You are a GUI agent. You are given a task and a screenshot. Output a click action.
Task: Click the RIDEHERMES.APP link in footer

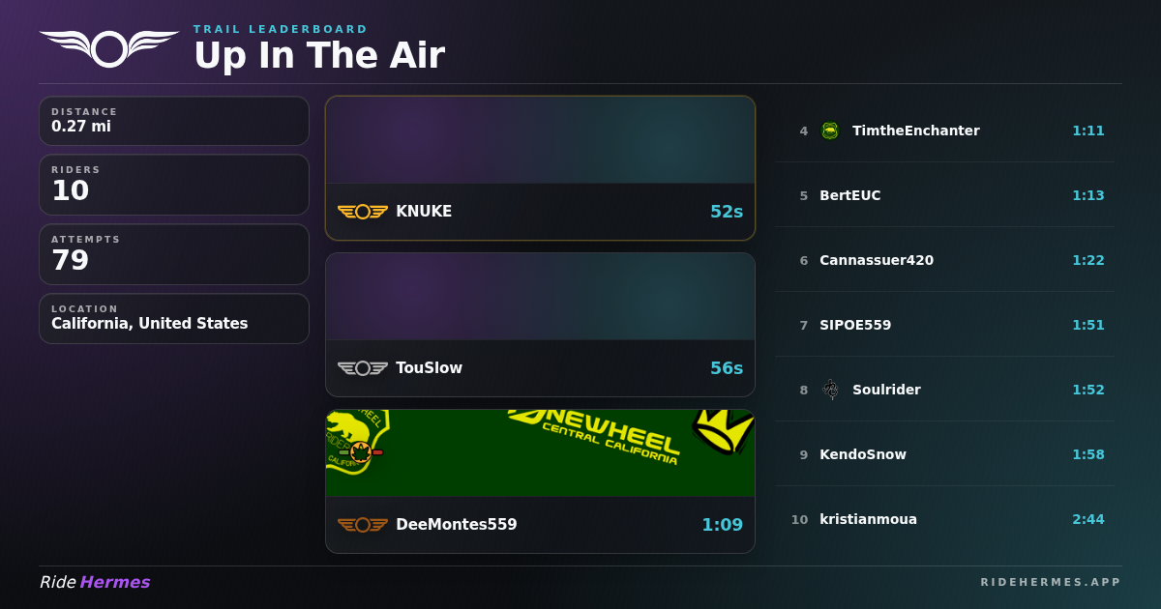(1051, 582)
